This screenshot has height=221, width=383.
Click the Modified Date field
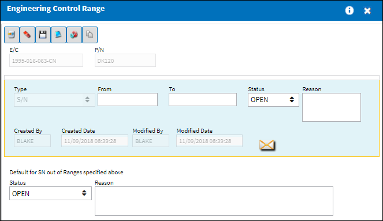pos(209,141)
